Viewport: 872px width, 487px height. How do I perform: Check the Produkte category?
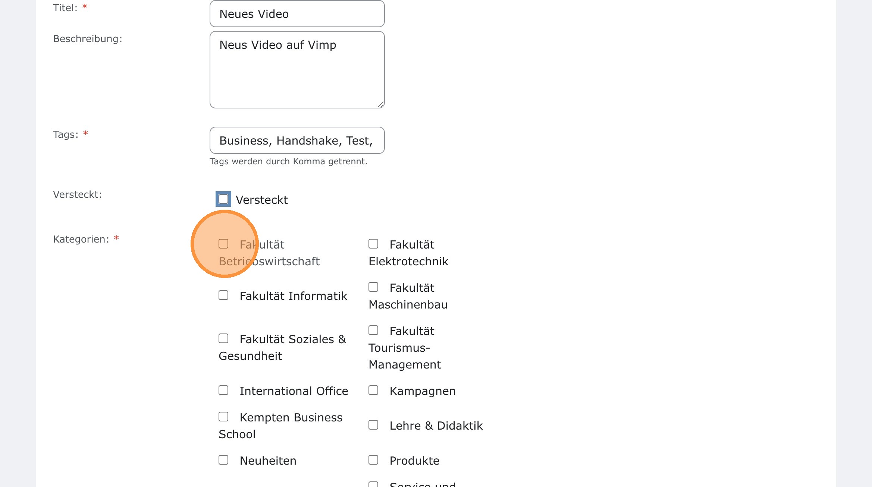click(x=373, y=459)
